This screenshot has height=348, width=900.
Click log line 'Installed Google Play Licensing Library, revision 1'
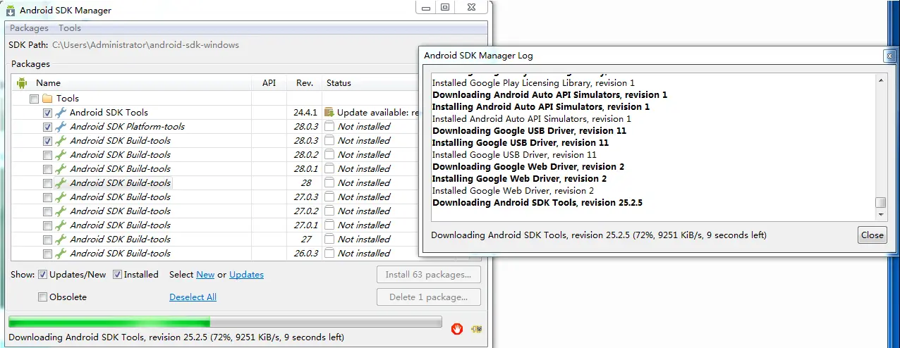click(x=533, y=83)
